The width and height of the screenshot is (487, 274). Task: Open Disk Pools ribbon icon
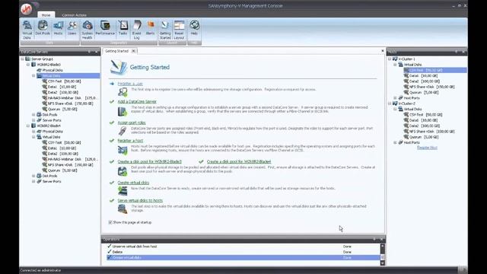click(x=43, y=27)
